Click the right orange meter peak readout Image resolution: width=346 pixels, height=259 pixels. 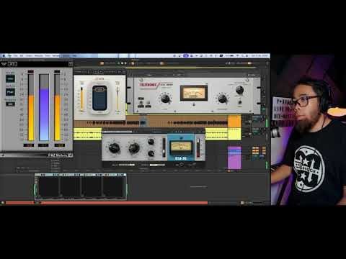tap(60, 145)
